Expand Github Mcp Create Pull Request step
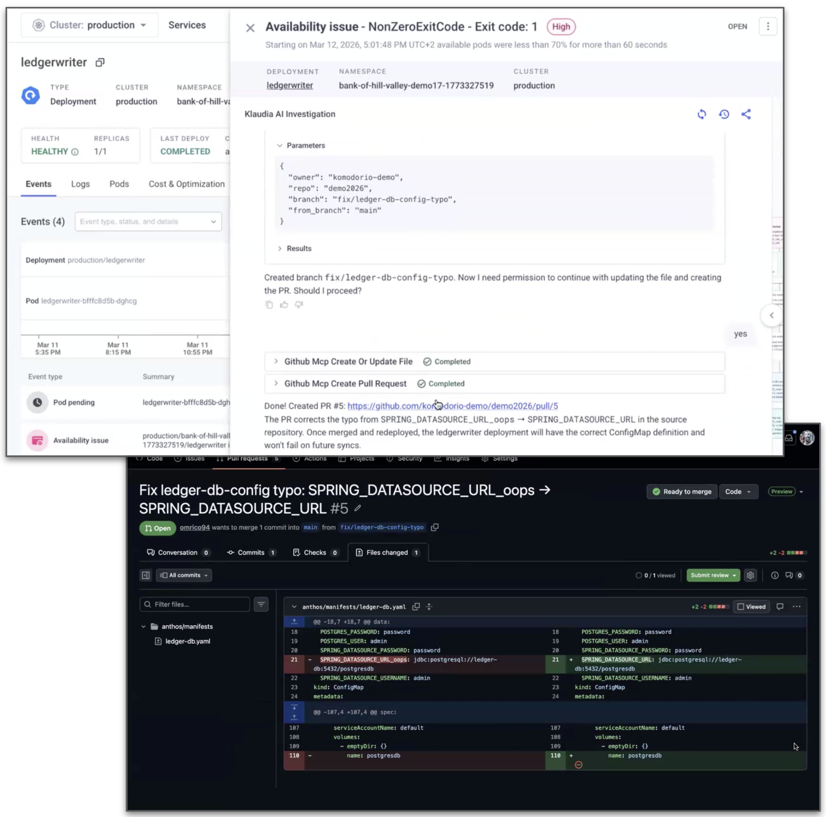 coord(276,384)
